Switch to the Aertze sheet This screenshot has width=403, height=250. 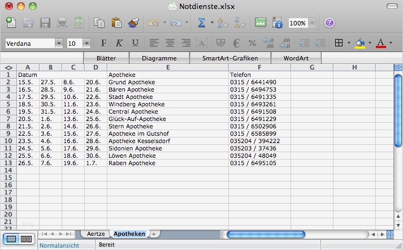tap(96, 234)
